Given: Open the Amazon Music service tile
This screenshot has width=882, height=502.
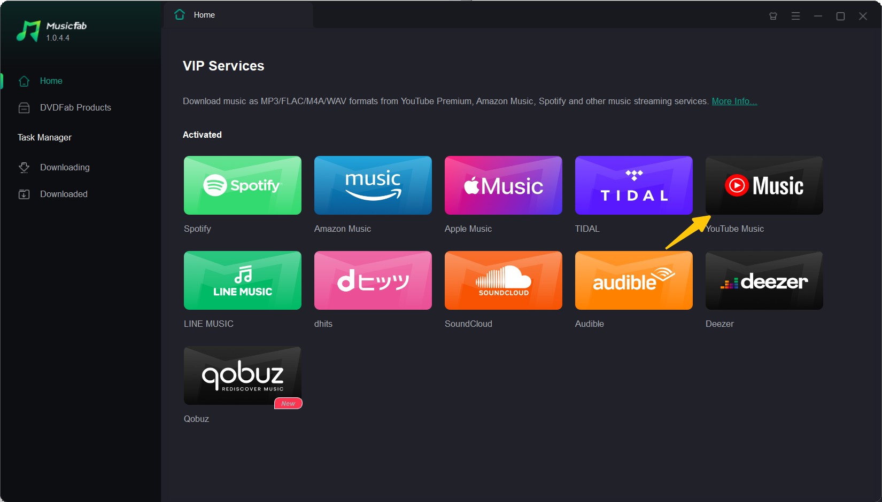Looking at the screenshot, I should [373, 185].
